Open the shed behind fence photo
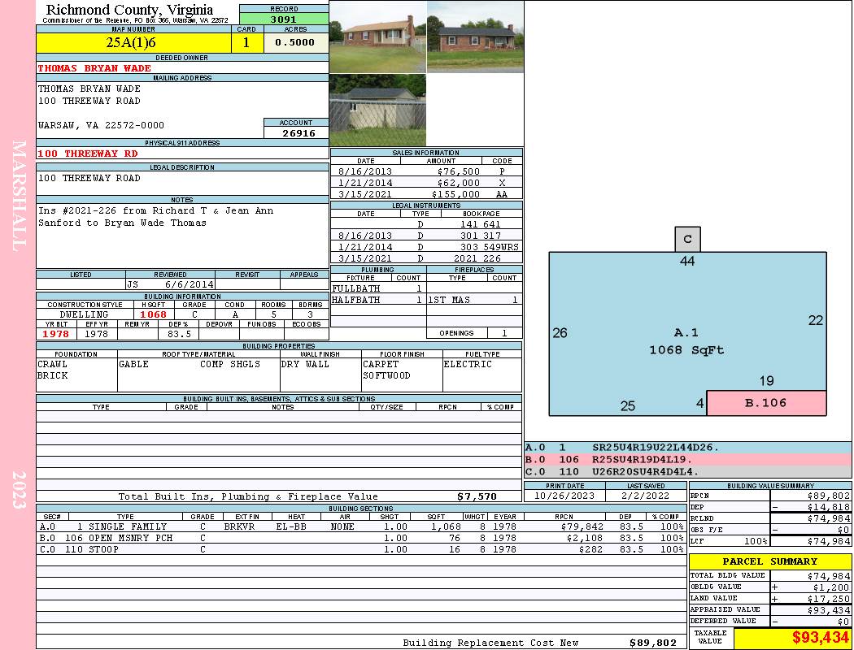 (x=378, y=110)
